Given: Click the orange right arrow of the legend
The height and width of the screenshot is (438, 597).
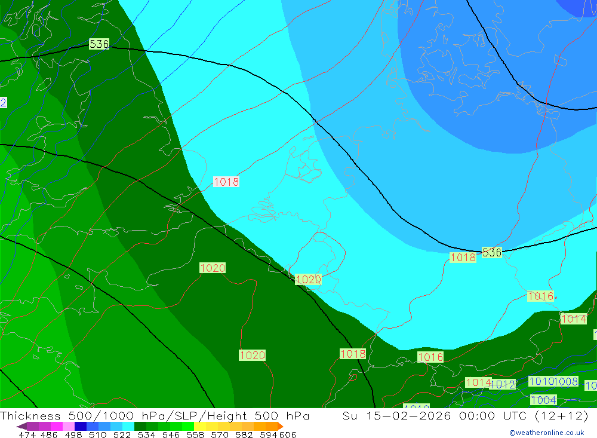Looking at the screenshot, I should pos(280,427).
